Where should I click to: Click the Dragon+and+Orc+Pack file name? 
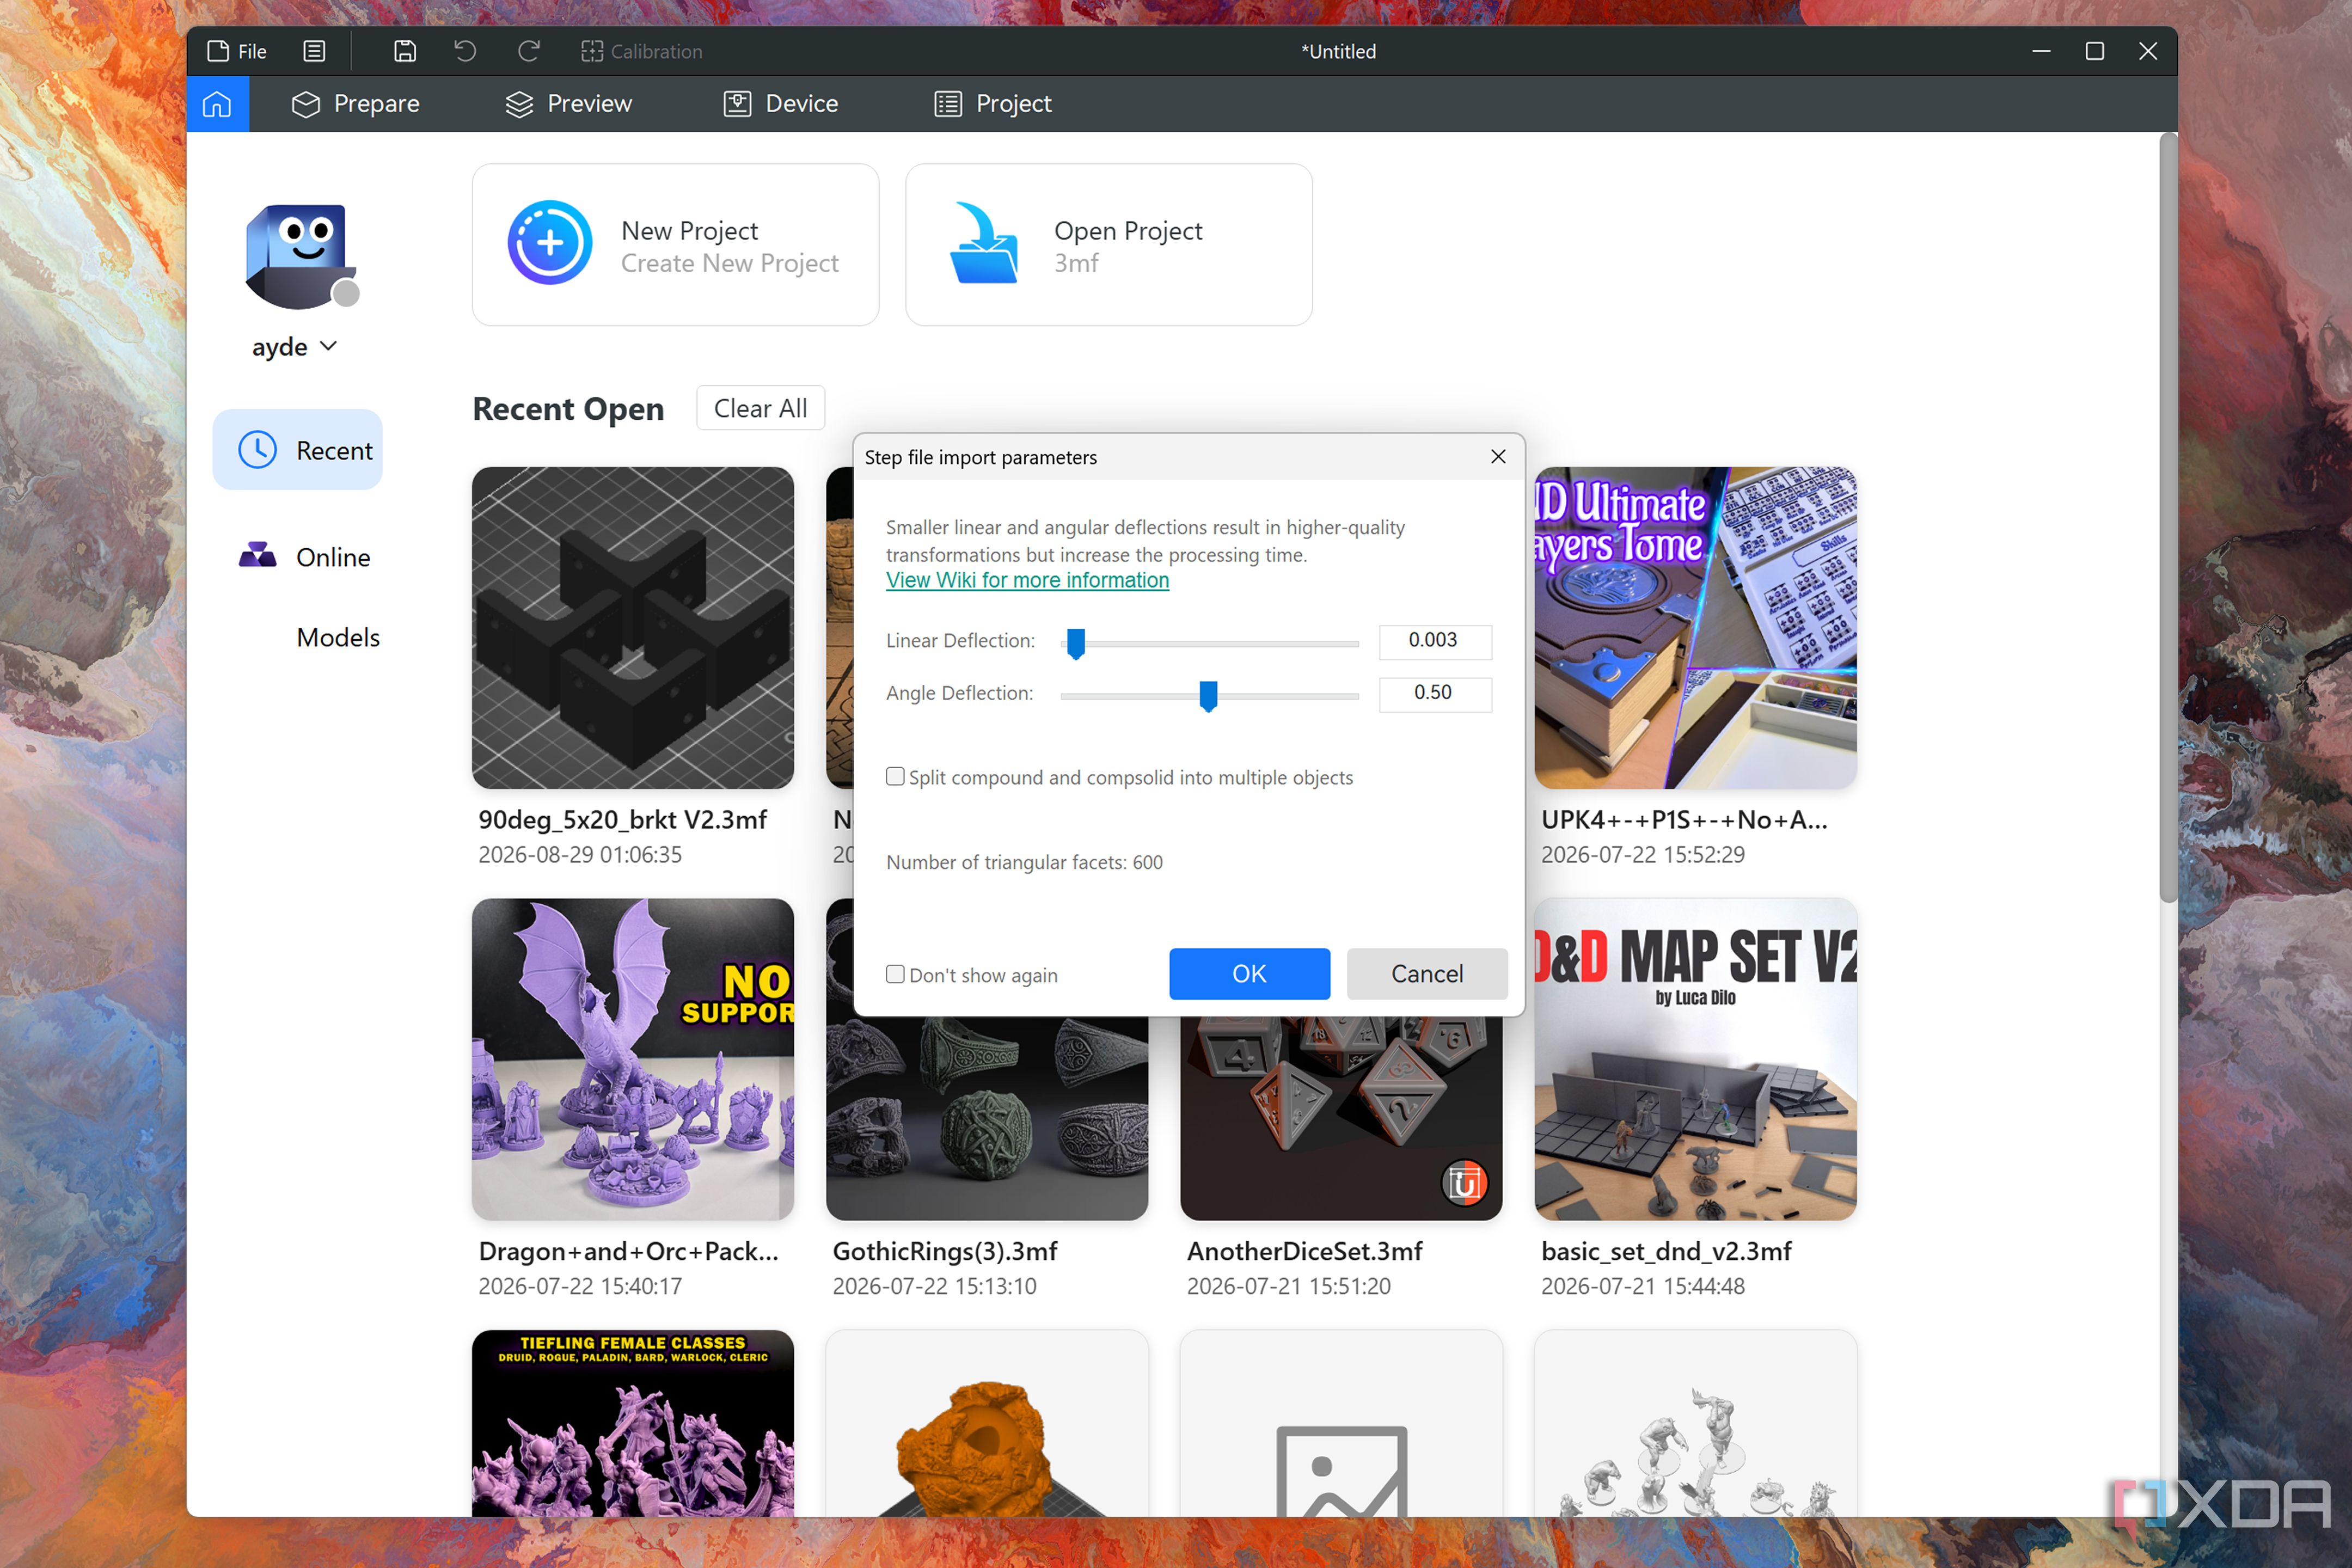628,1251
